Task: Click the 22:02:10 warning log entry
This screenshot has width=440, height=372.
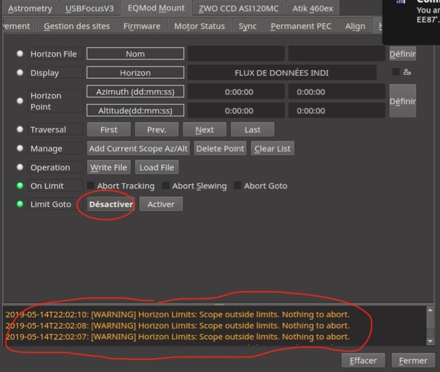Action: pos(178,314)
